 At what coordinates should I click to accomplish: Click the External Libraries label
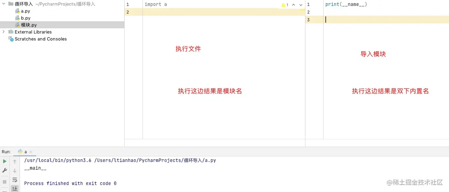click(x=33, y=32)
